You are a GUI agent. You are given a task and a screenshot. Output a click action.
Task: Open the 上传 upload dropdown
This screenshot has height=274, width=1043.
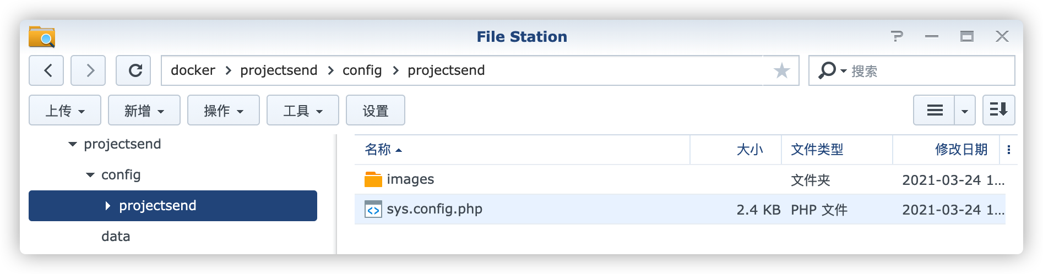tap(65, 111)
